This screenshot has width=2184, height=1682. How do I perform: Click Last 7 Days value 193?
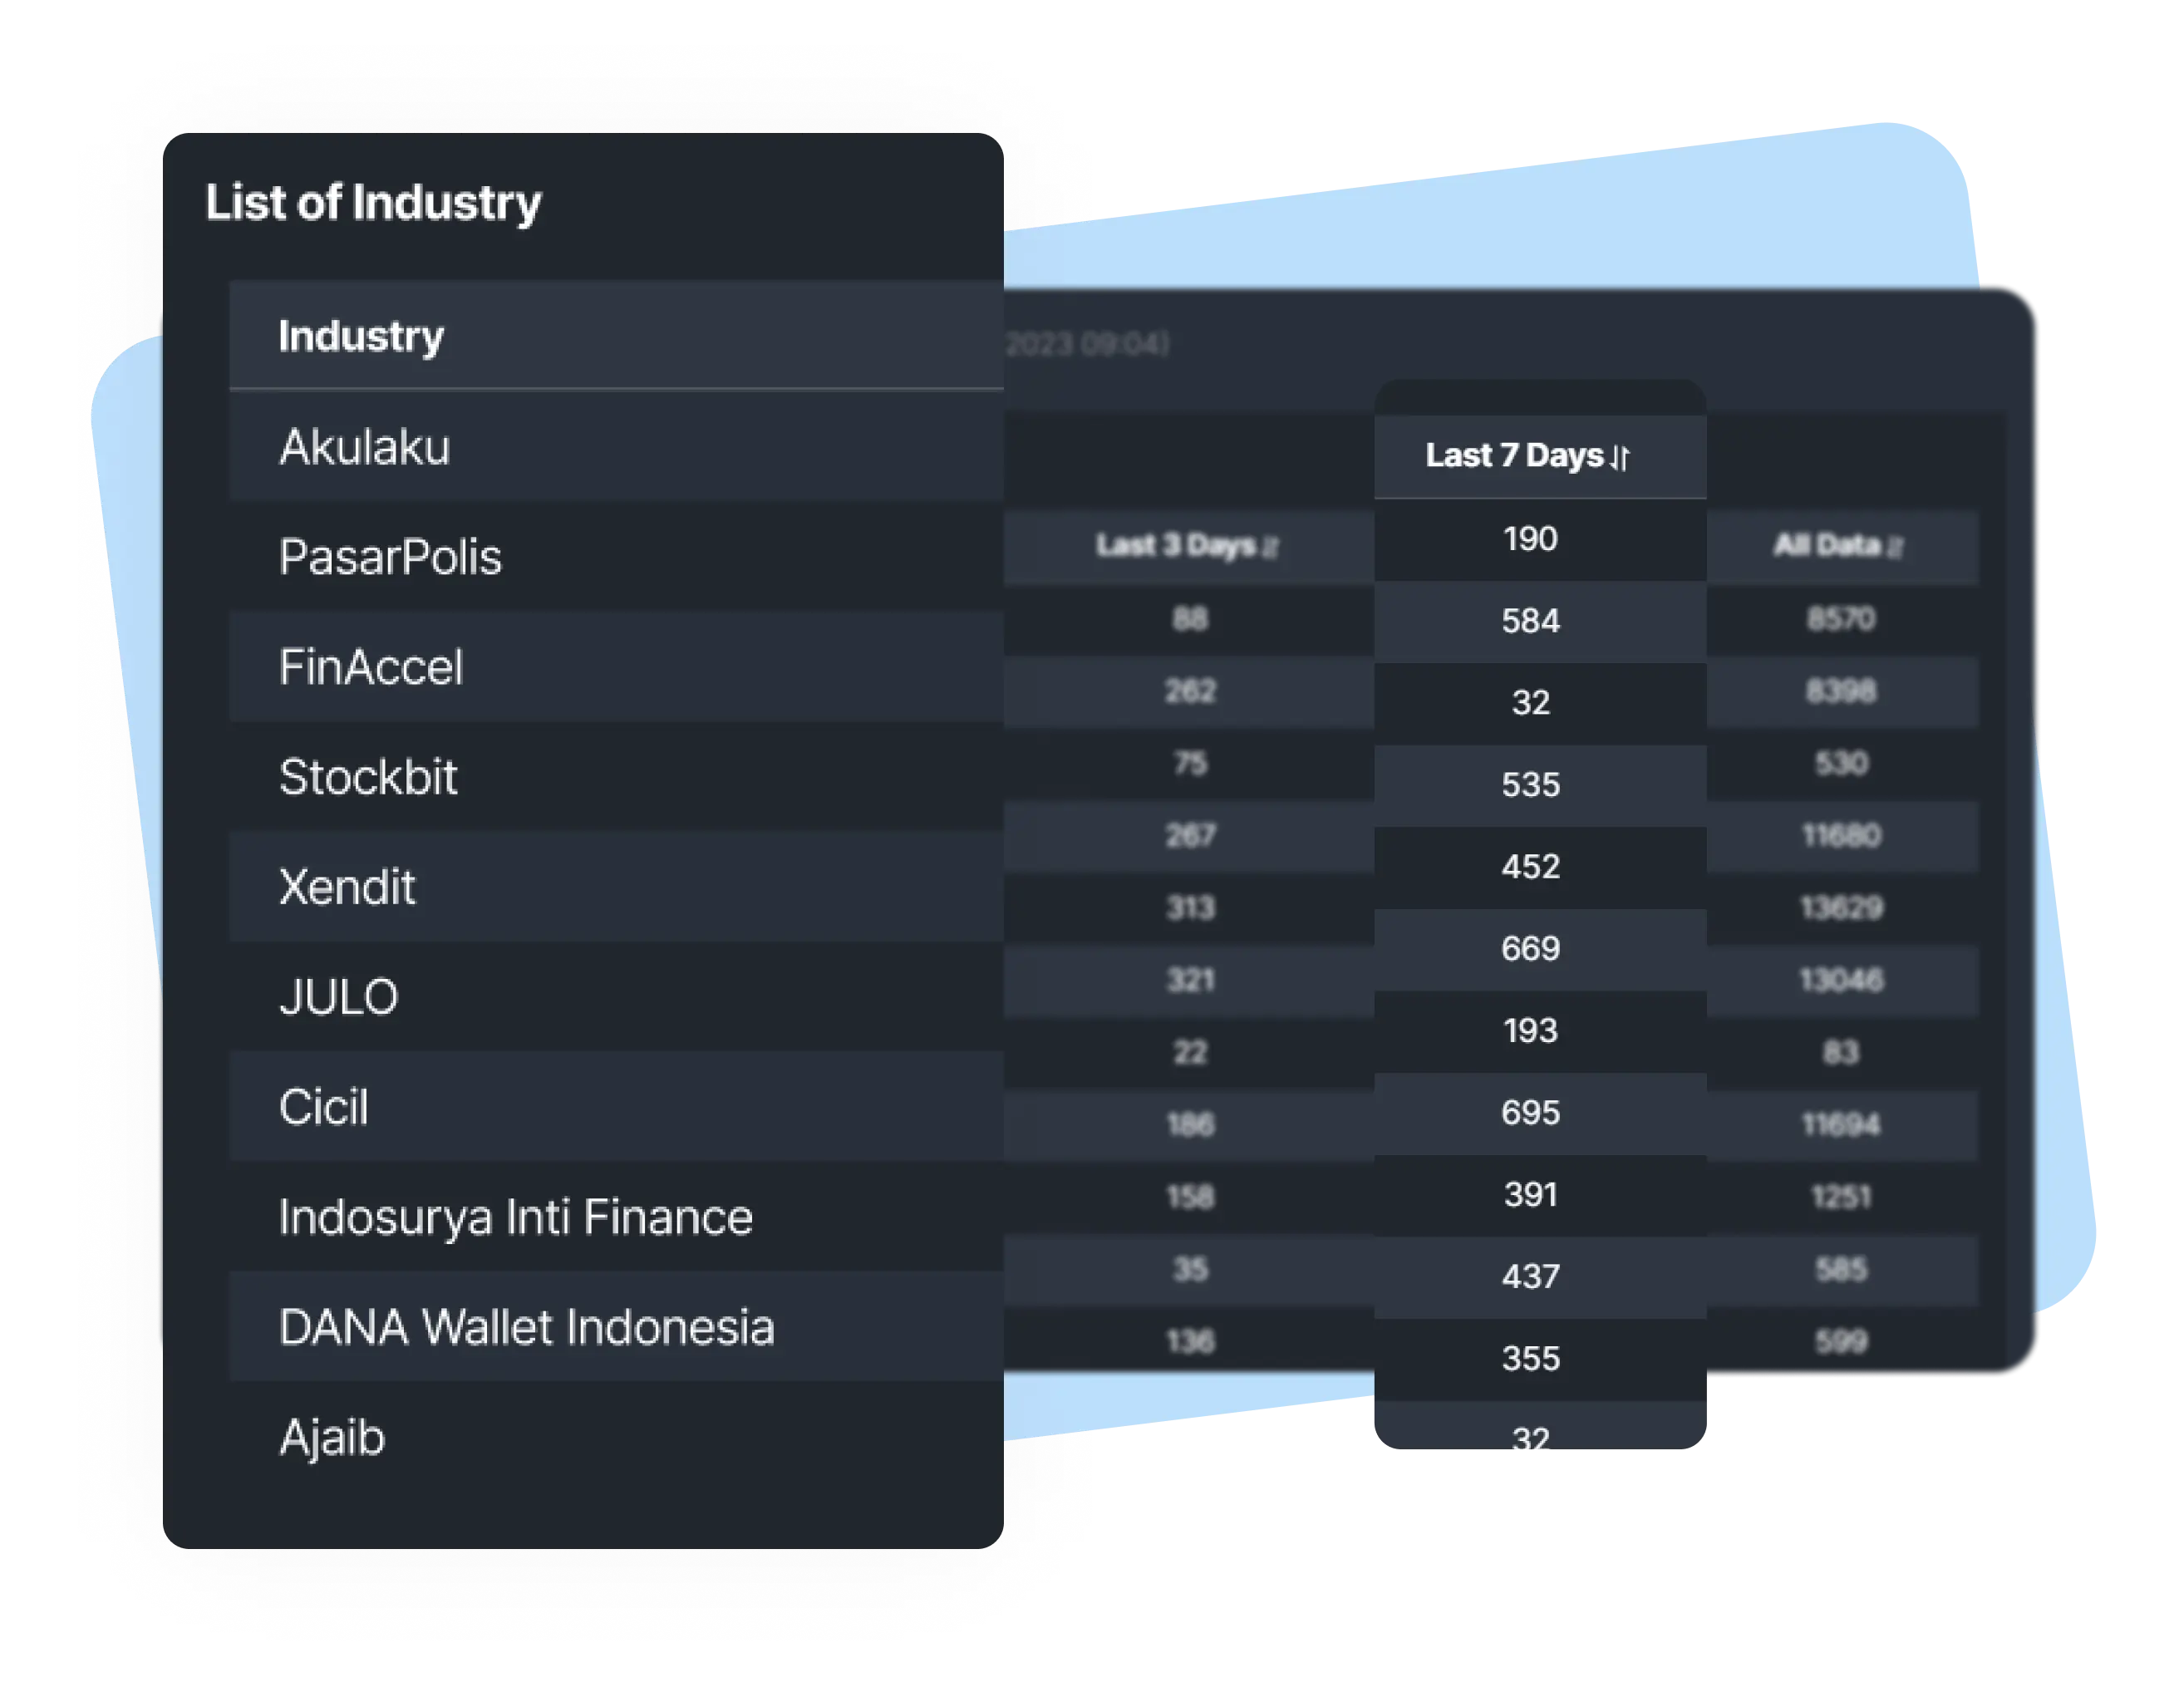[x=1530, y=1031]
